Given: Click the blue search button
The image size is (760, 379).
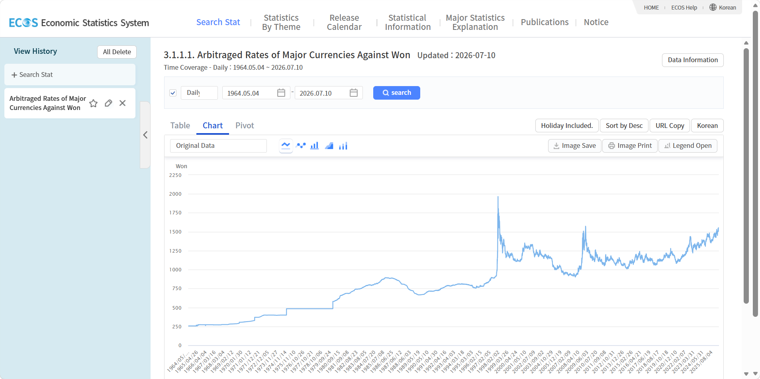Looking at the screenshot, I should coord(397,93).
